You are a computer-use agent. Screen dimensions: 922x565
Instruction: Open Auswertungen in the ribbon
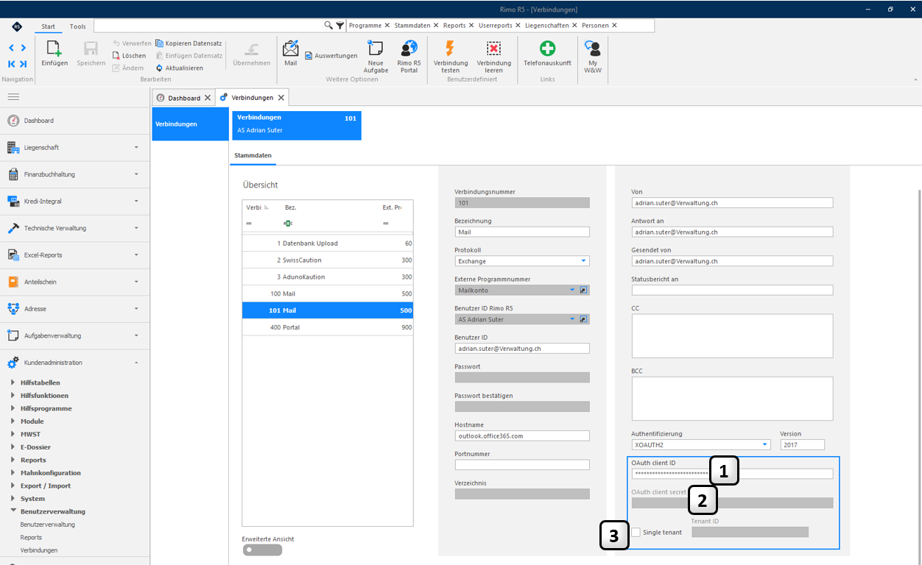point(331,55)
